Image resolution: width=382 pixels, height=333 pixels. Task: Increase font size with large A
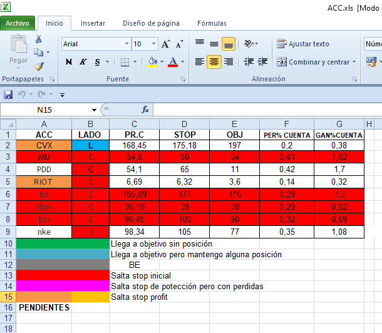[x=166, y=44]
